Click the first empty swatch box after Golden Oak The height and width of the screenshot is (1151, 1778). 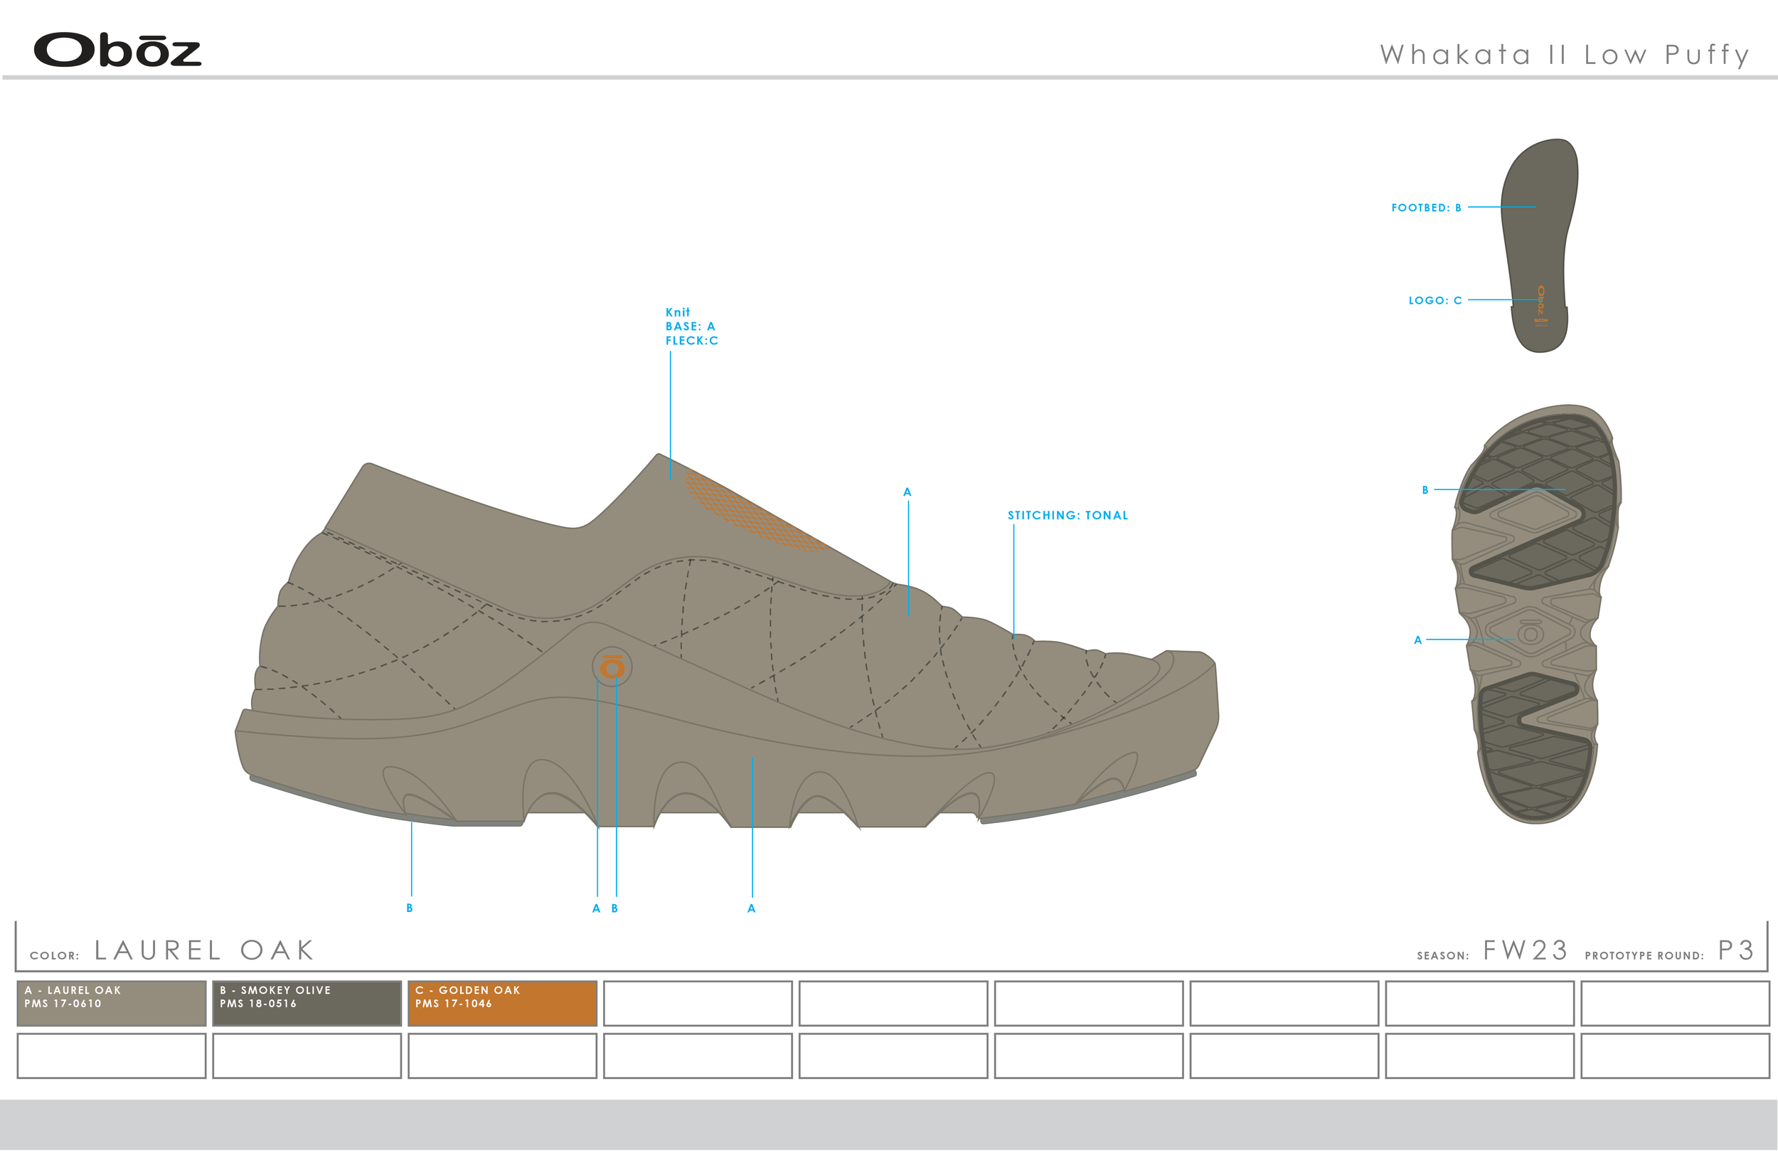[x=698, y=1003]
